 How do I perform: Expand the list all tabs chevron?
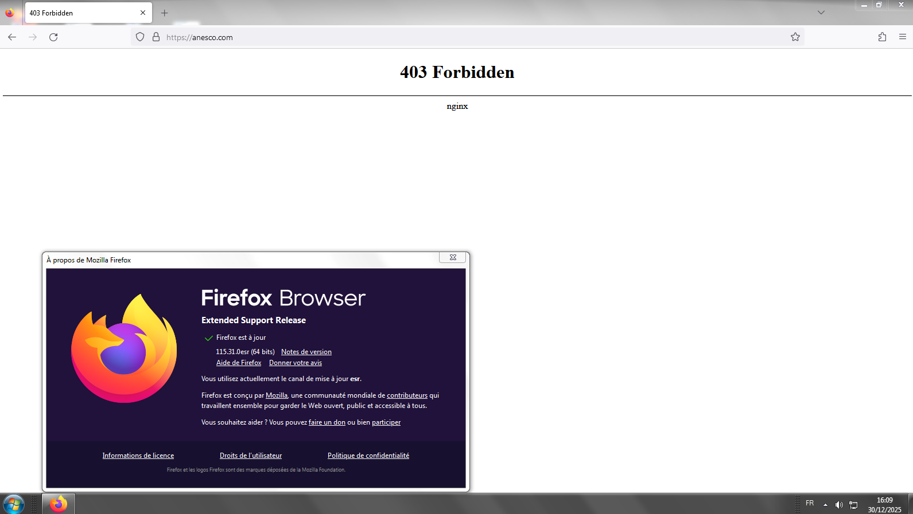tap(821, 13)
